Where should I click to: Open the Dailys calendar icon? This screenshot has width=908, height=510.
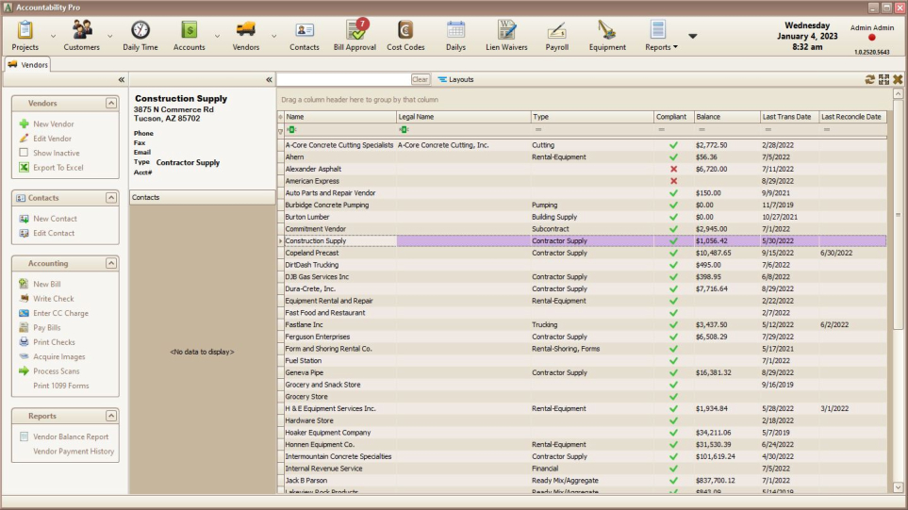pyautogui.click(x=455, y=34)
